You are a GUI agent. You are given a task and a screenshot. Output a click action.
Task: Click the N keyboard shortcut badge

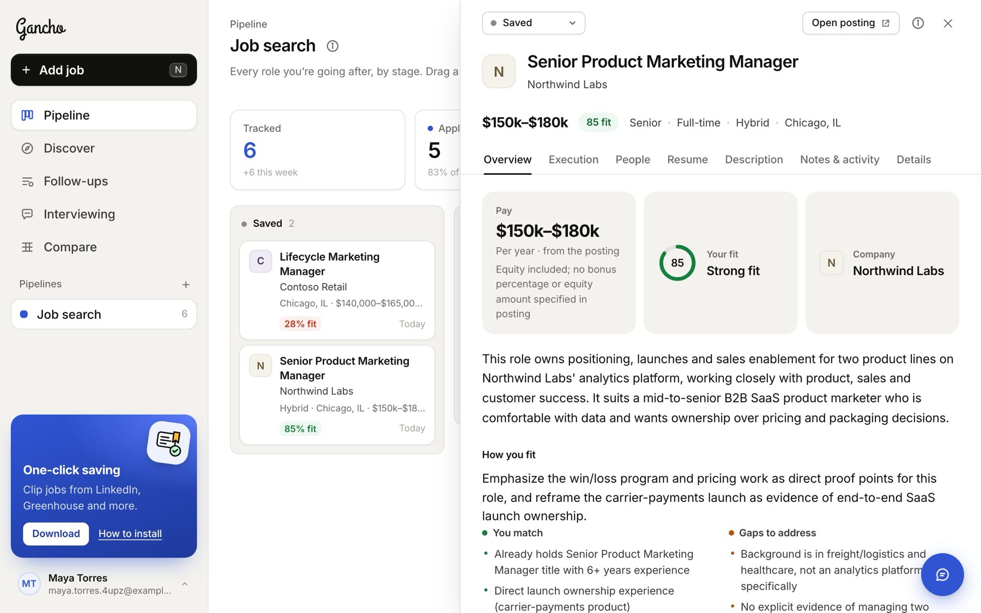point(178,70)
